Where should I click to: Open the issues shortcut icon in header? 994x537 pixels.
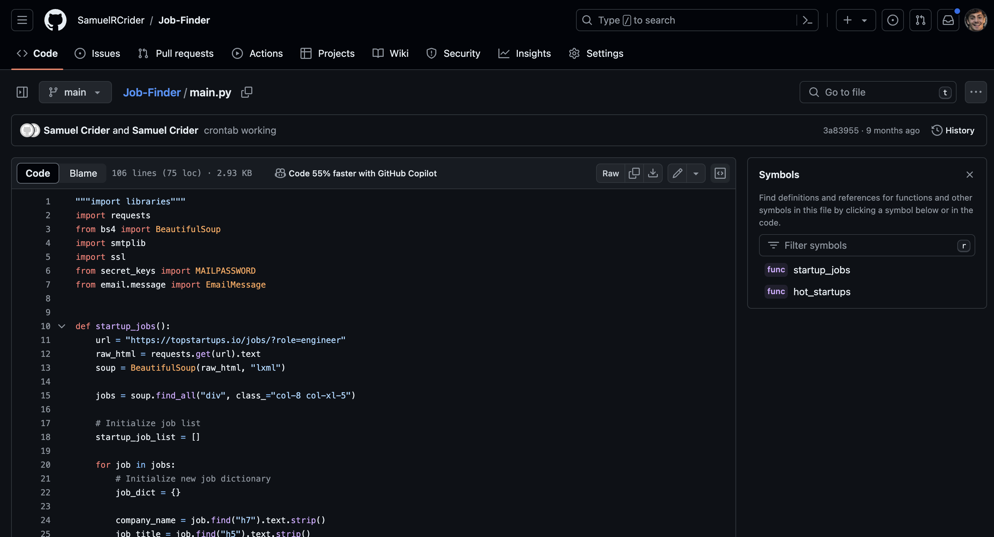(x=892, y=20)
